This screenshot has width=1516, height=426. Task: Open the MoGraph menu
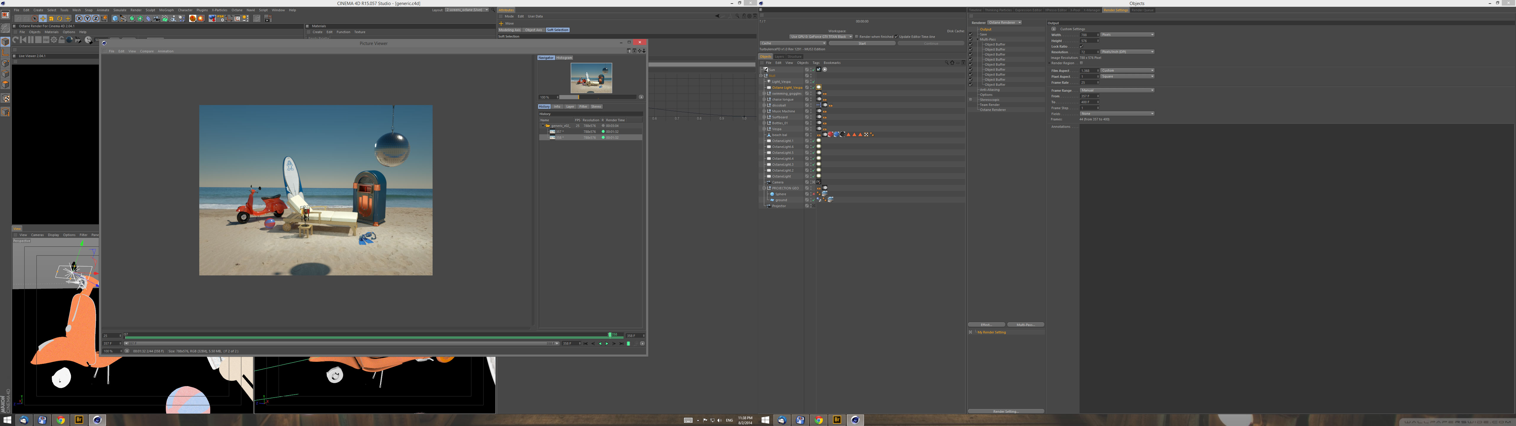(166, 10)
